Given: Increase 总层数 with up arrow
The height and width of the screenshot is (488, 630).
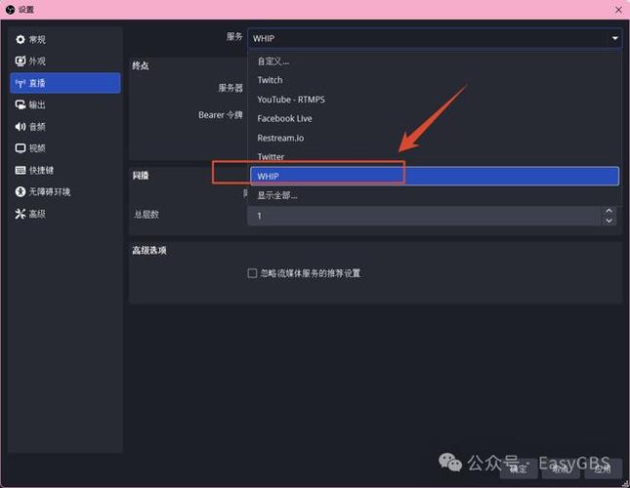Looking at the screenshot, I should pyautogui.click(x=609, y=211).
